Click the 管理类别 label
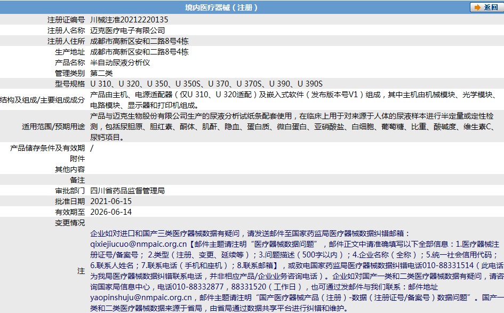This screenshot has width=504, height=313. [70, 73]
